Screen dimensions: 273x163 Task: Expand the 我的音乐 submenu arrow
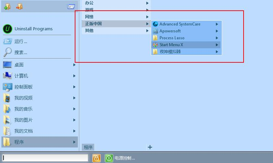[74, 109]
